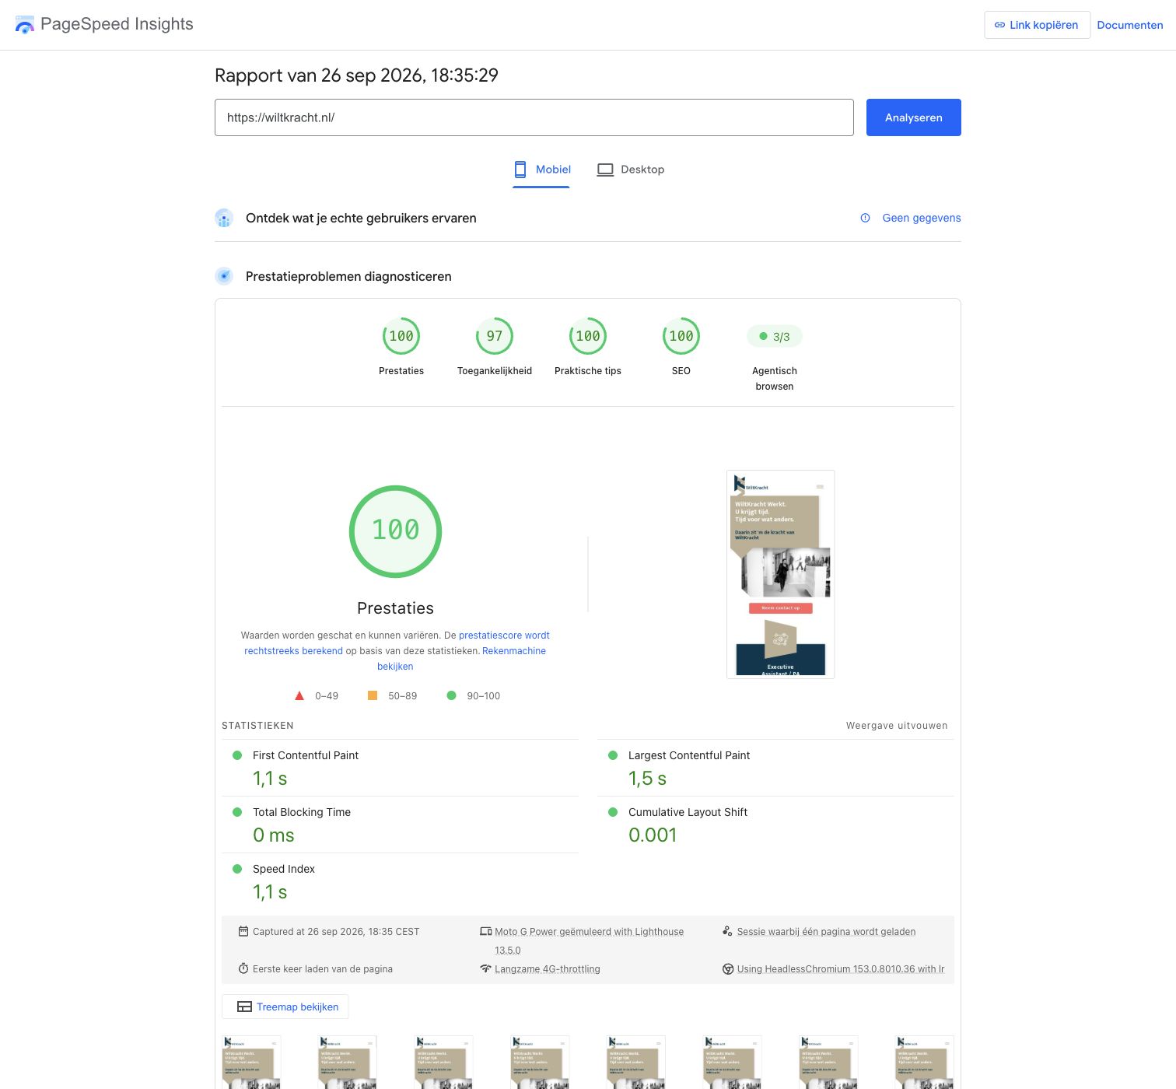
Task: Click the green circle 90–100 legend icon
Action: [451, 695]
